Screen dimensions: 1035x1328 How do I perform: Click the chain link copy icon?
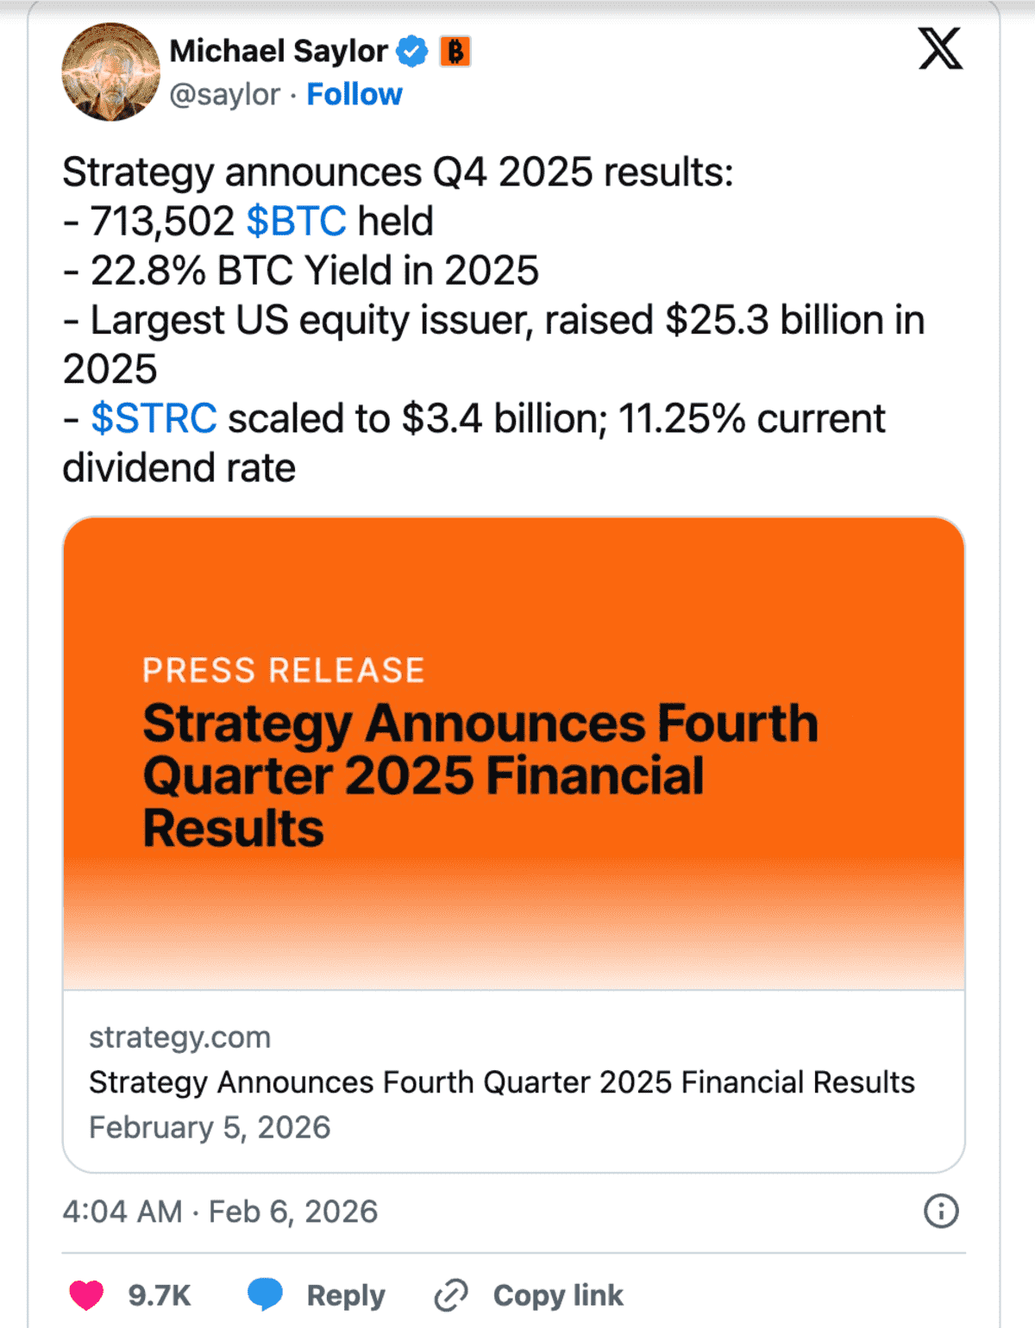(451, 1295)
